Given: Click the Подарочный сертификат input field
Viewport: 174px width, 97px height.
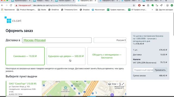Looking at the screenshot, I should (143, 70).
